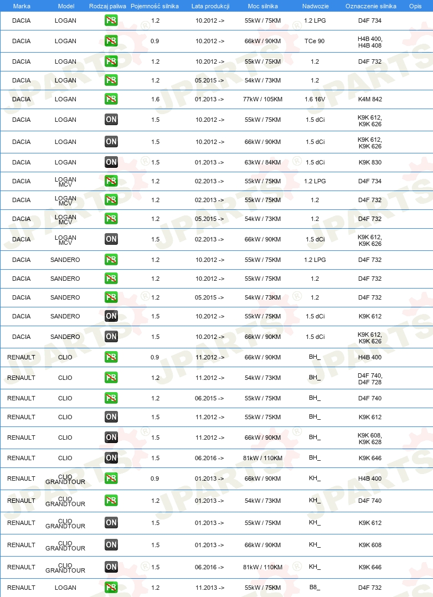Click the Nadwozie column header
433x597 pixels.
coord(315,6)
